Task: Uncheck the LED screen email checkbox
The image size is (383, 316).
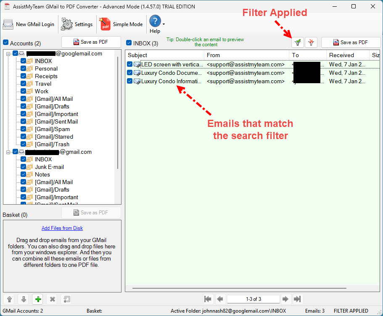Action: point(130,64)
